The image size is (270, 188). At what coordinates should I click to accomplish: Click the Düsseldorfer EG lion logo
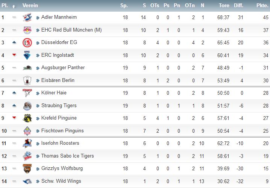pos(27,42)
